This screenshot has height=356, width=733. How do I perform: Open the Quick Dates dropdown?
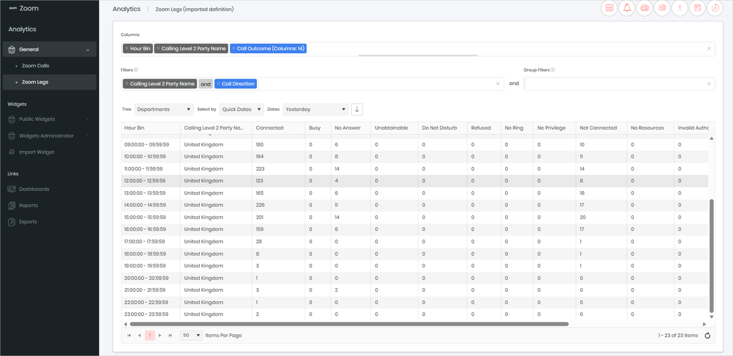click(241, 109)
